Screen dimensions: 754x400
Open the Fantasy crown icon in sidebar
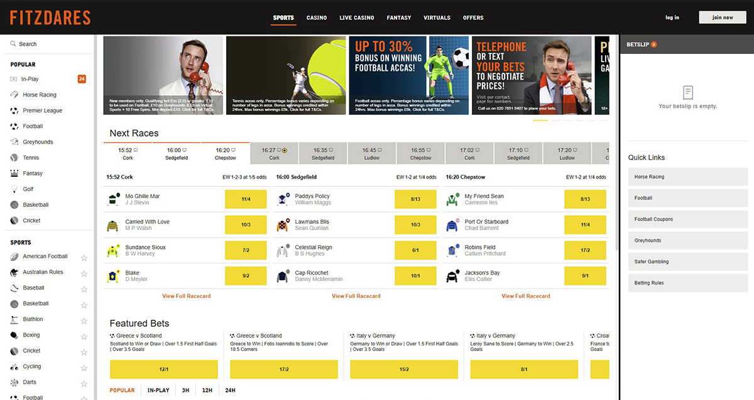coord(14,173)
